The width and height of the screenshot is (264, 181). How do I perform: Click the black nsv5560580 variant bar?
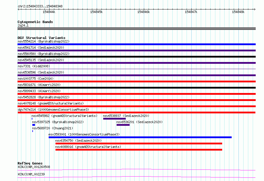(x=136, y=57)
